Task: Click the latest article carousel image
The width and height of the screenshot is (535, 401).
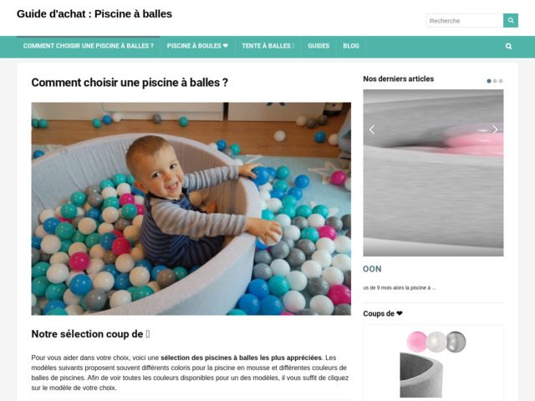Action: coord(433,173)
